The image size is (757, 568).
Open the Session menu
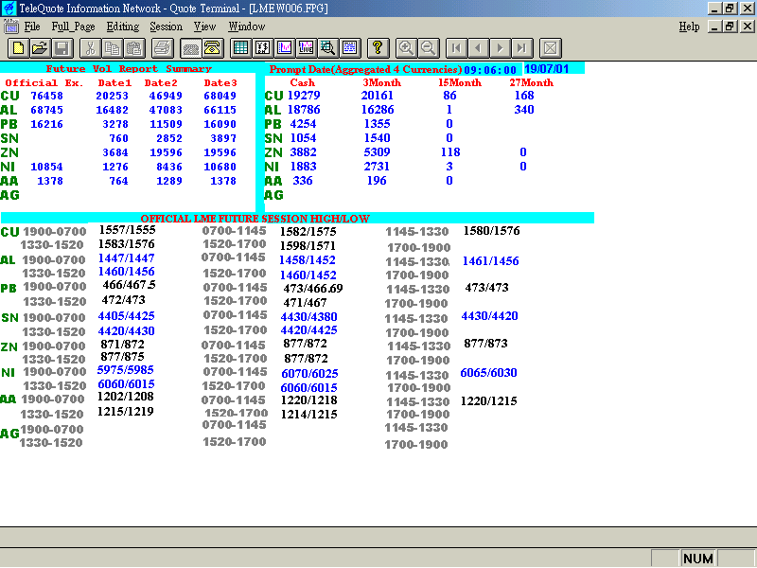coord(167,27)
